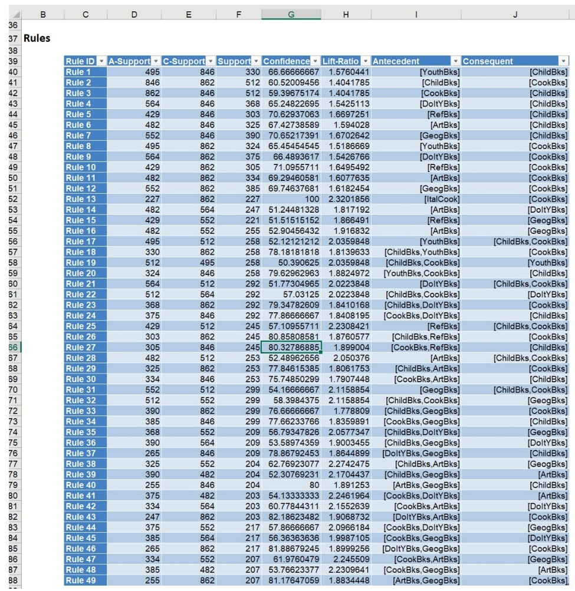Select column J by its header
This screenshot has width=575, height=591.
coord(515,15)
